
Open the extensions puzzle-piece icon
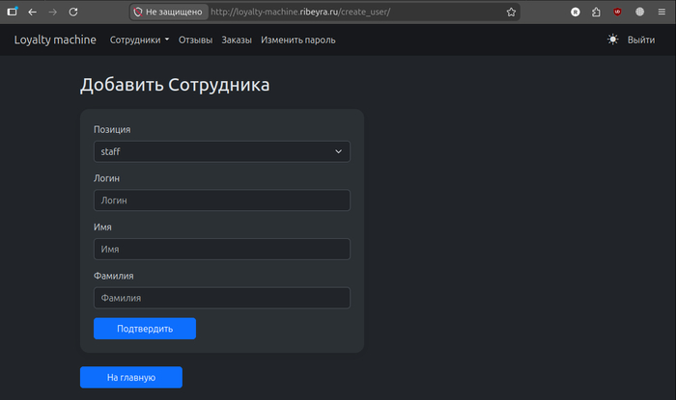pyautogui.click(x=596, y=13)
